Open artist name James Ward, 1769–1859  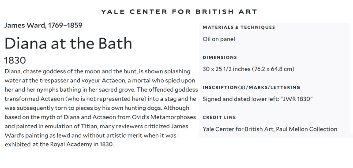(x=43, y=25)
